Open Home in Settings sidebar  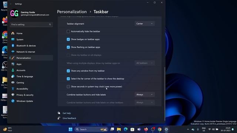[19, 33]
